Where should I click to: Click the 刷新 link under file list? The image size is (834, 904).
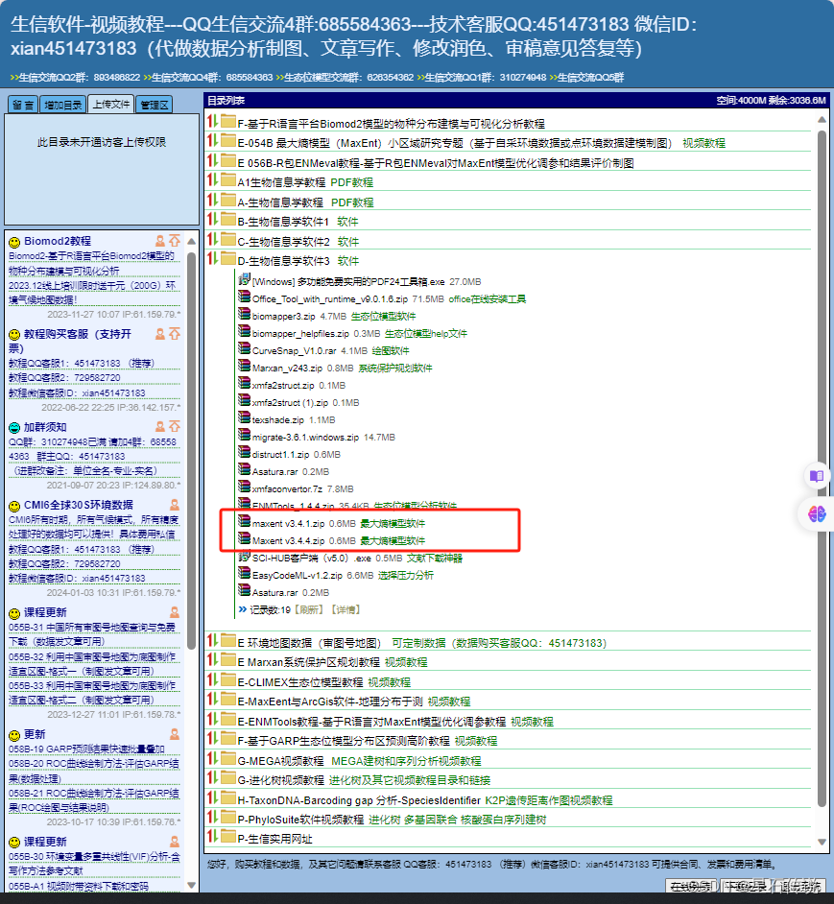pos(309,610)
